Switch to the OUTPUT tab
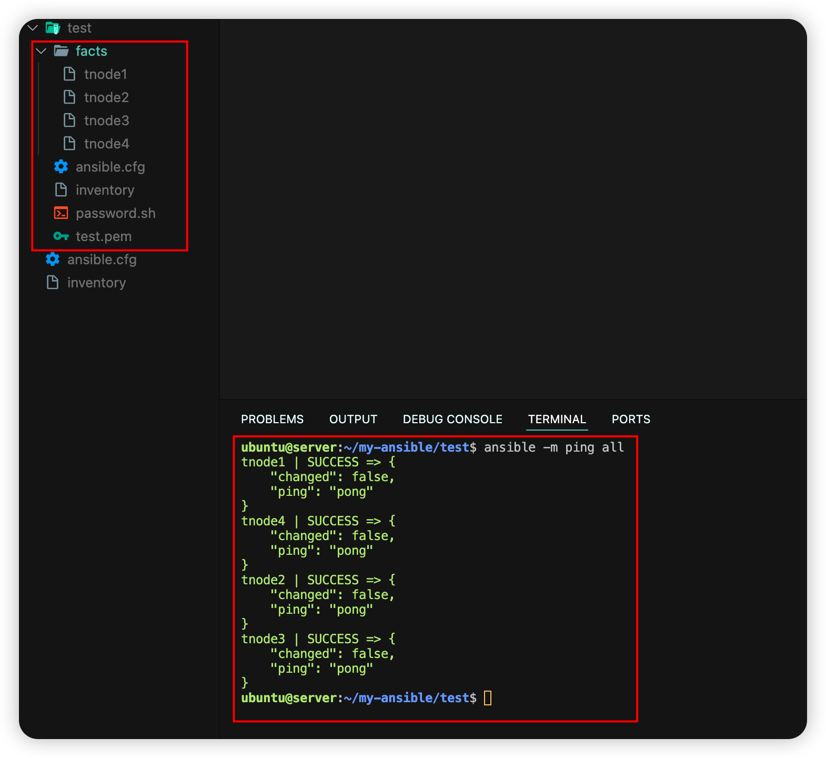Viewport: 826px width, 758px height. point(353,419)
